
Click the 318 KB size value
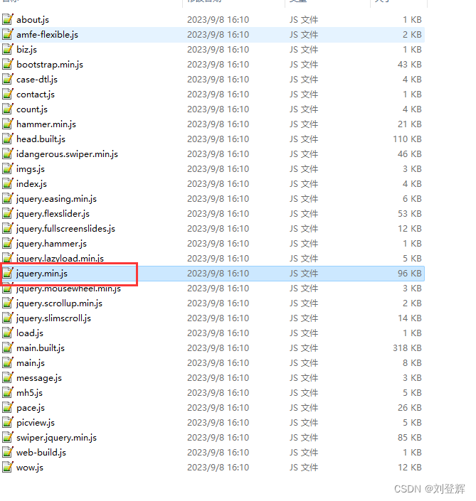407,348
